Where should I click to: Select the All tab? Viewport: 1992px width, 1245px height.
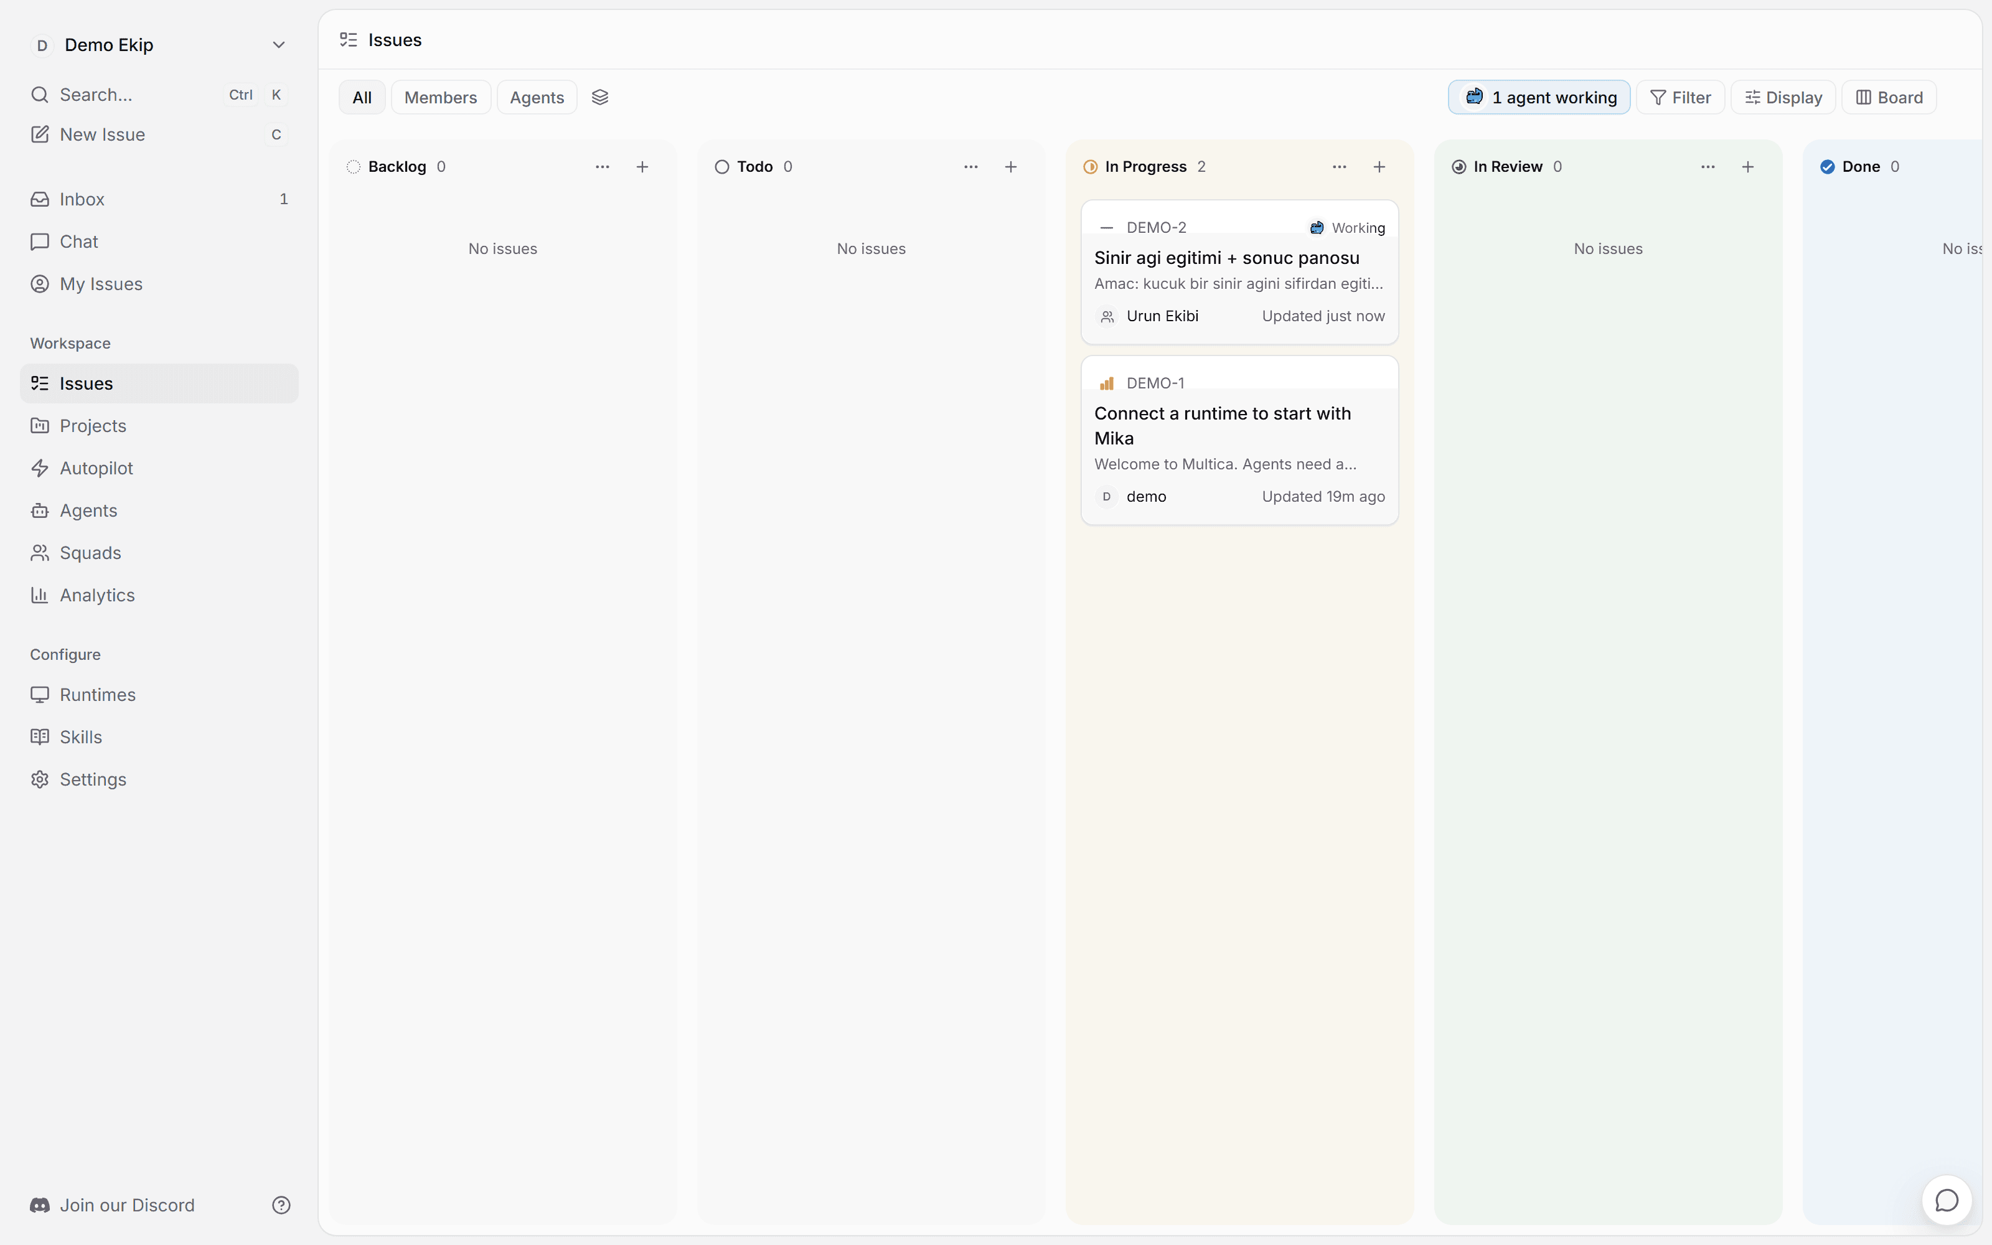pyautogui.click(x=362, y=97)
